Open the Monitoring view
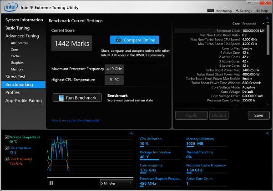Screen dimensions: 273x191 pos(219,11)
